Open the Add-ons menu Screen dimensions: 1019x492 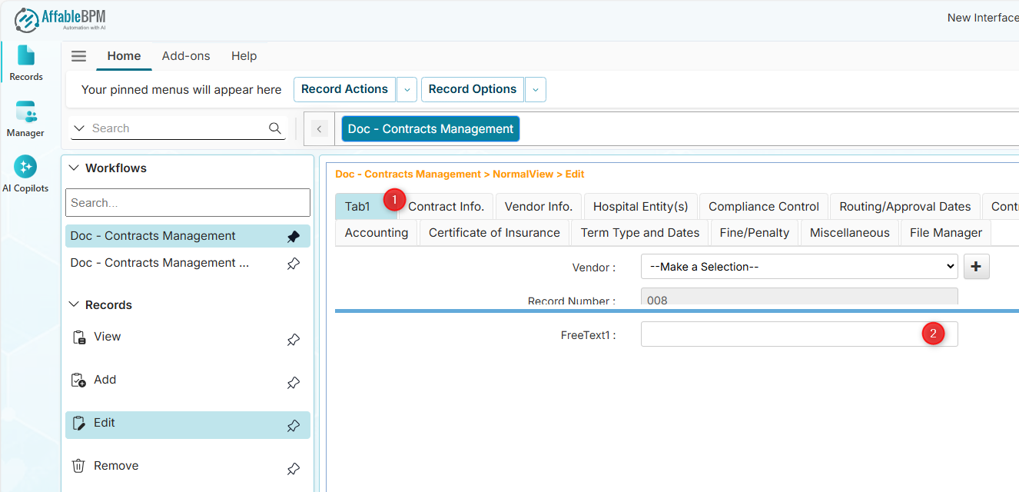point(186,56)
